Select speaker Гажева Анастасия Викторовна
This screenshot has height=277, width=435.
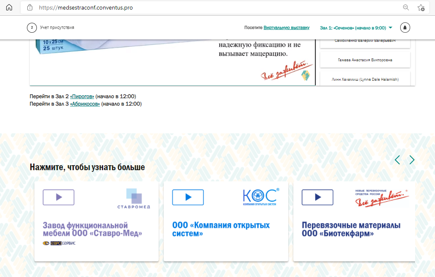[365, 60]
